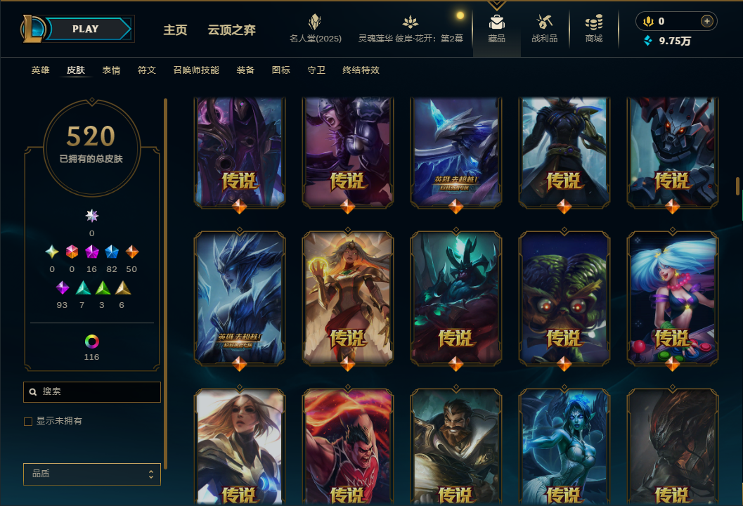Select the Arcade Sona skin thumbnail
The width and height of the screenshot is (743, 506).
coord(673,299)
